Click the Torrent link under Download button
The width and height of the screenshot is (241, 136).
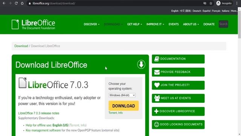coord(113,113)
